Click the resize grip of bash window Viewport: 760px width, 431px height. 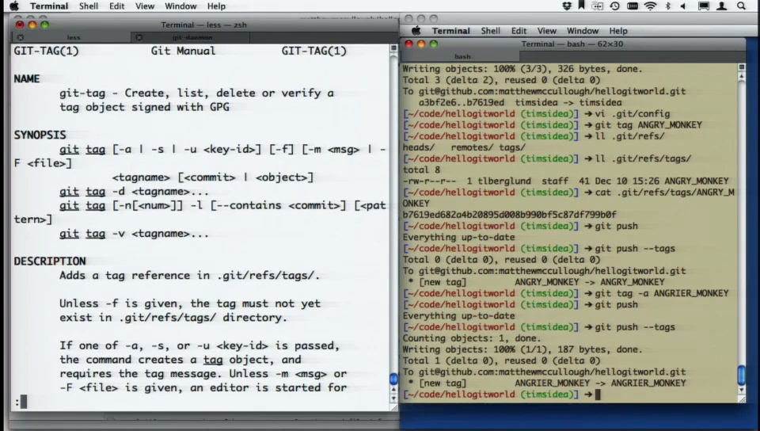point(741,399)
